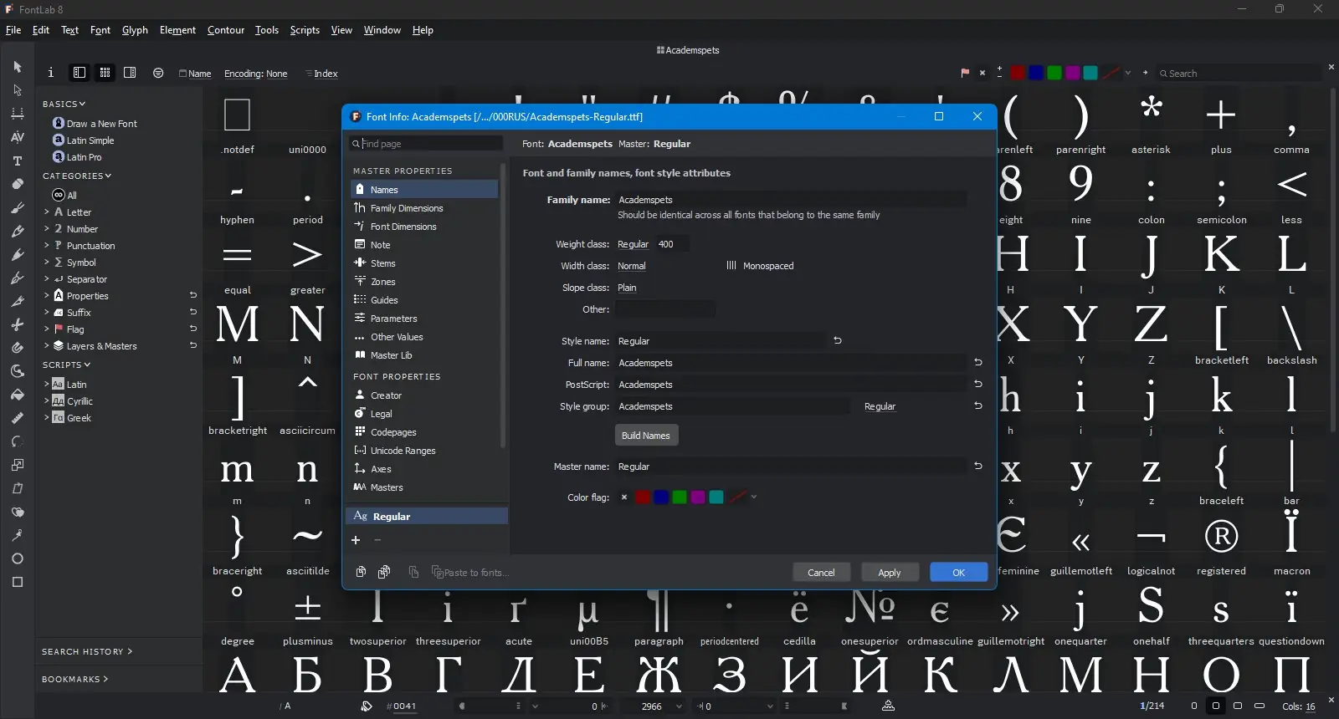Select the Eraser tool
This screenshot has height=719, width=1339.
tap(18, 184)
